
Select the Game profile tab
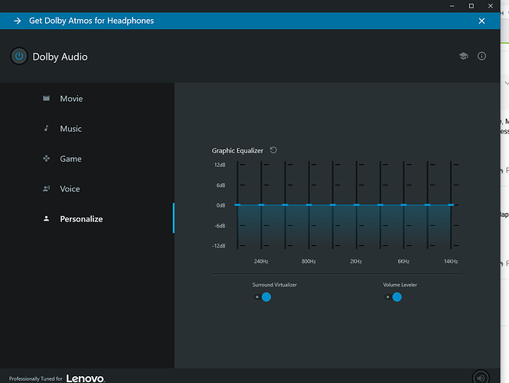coord(70,159)
